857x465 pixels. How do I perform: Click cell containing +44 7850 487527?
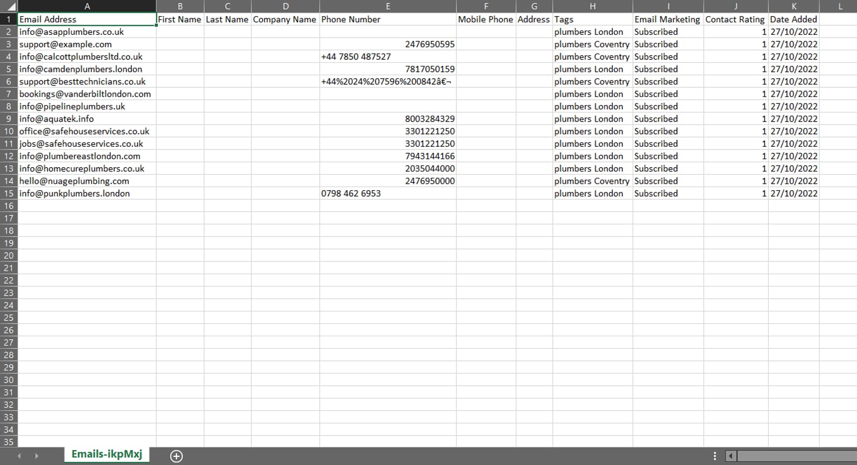click(x=388, y=57)
